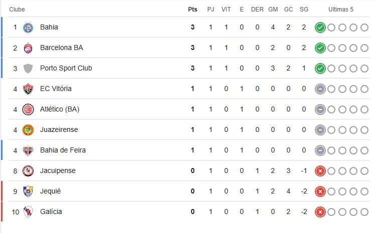378x233 pixels.
Task: Click the Ultimas 5 column header
Action: point(341,9)
